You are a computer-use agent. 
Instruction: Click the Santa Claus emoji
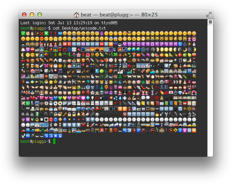click(69, 65)
